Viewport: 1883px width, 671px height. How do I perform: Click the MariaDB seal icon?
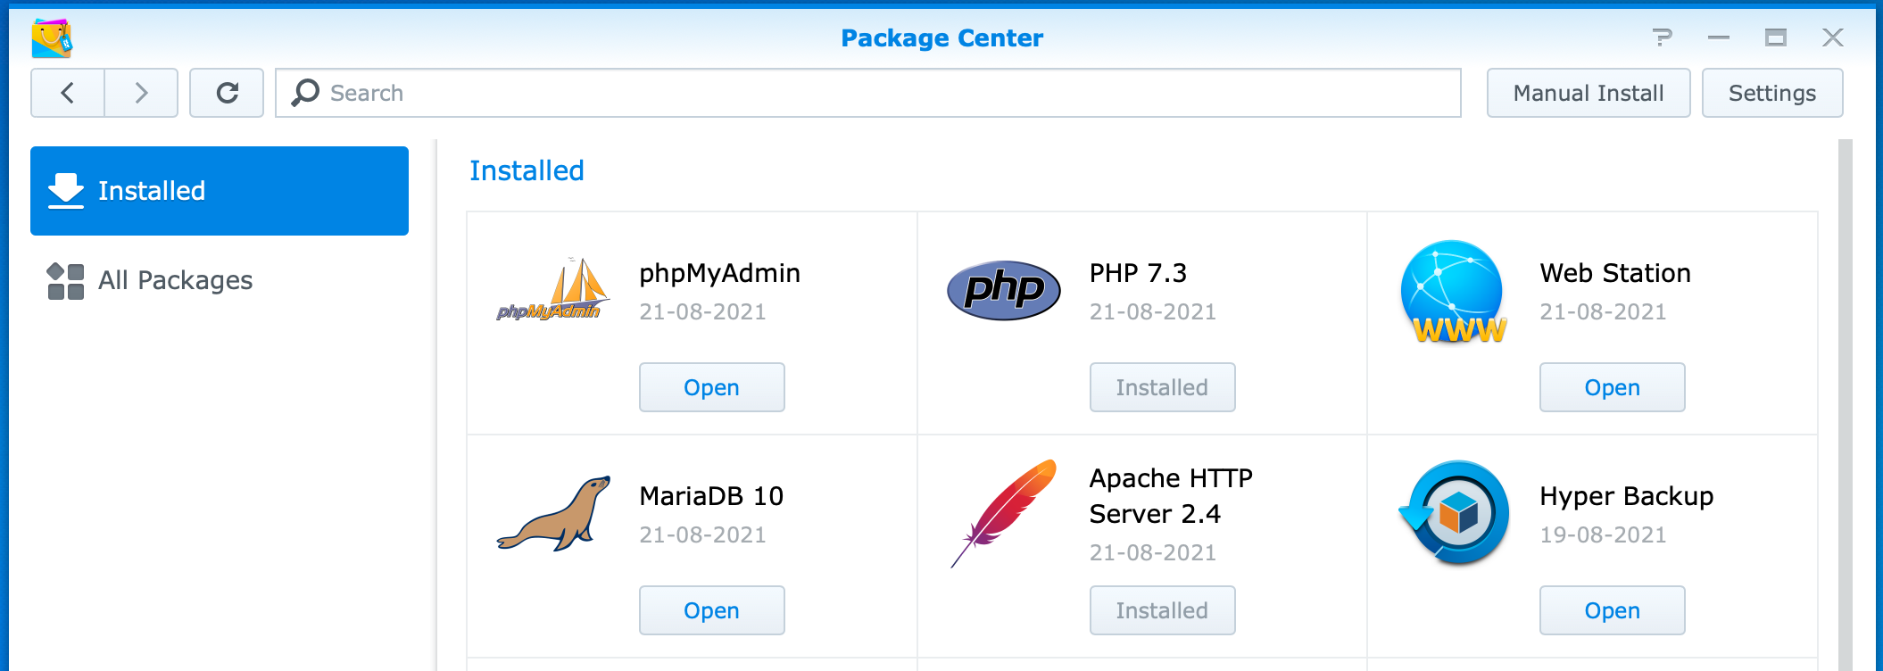(x=553, y=513)
